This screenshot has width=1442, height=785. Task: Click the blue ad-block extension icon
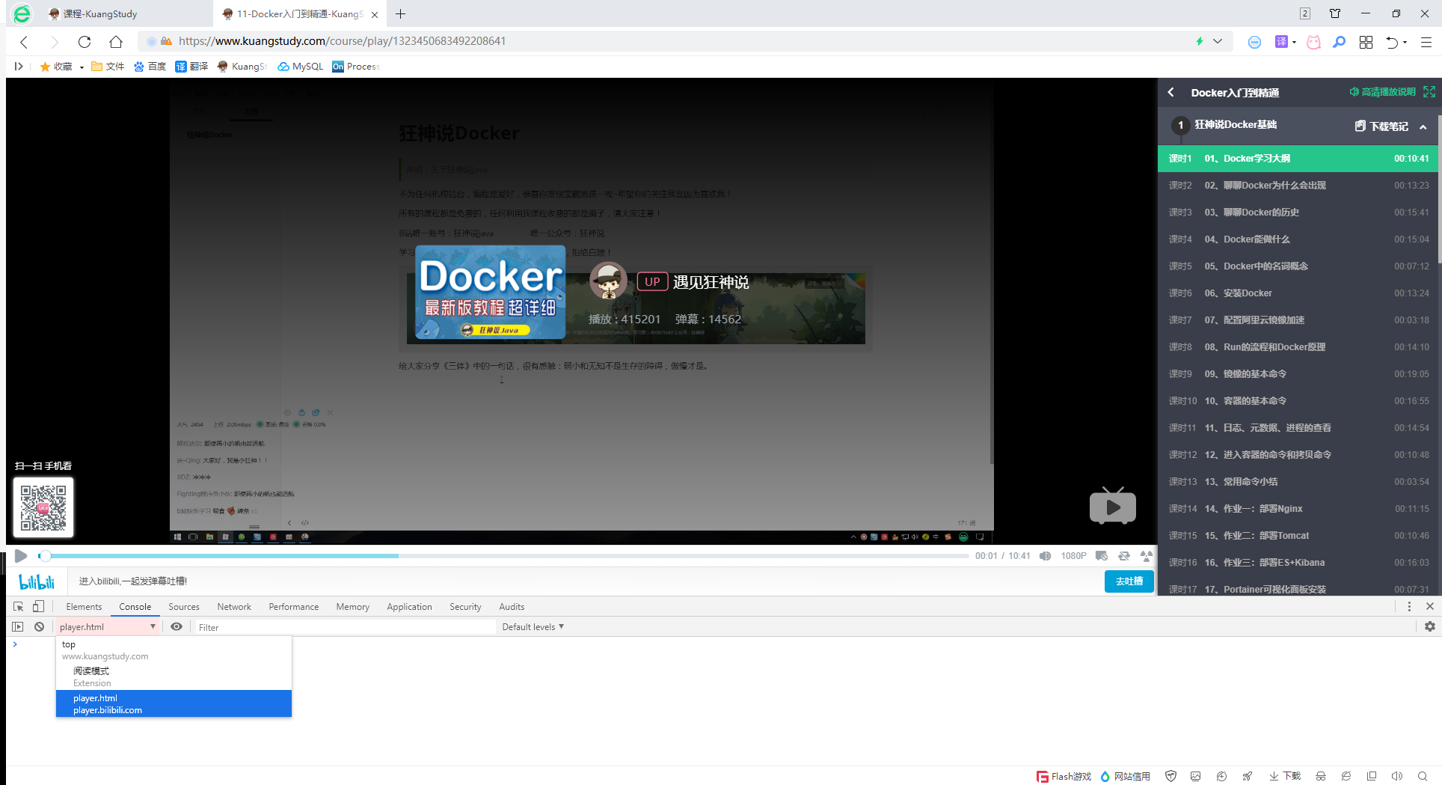pos(1254,42)
